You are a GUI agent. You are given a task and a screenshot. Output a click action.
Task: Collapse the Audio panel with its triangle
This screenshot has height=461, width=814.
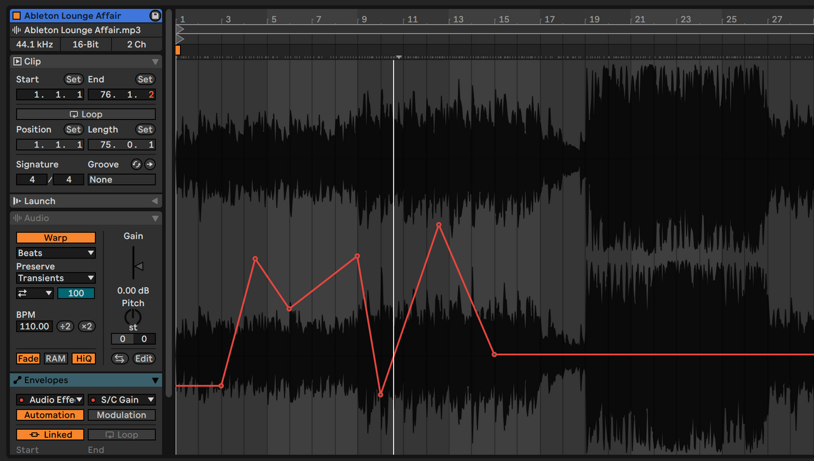coord(155,218)
